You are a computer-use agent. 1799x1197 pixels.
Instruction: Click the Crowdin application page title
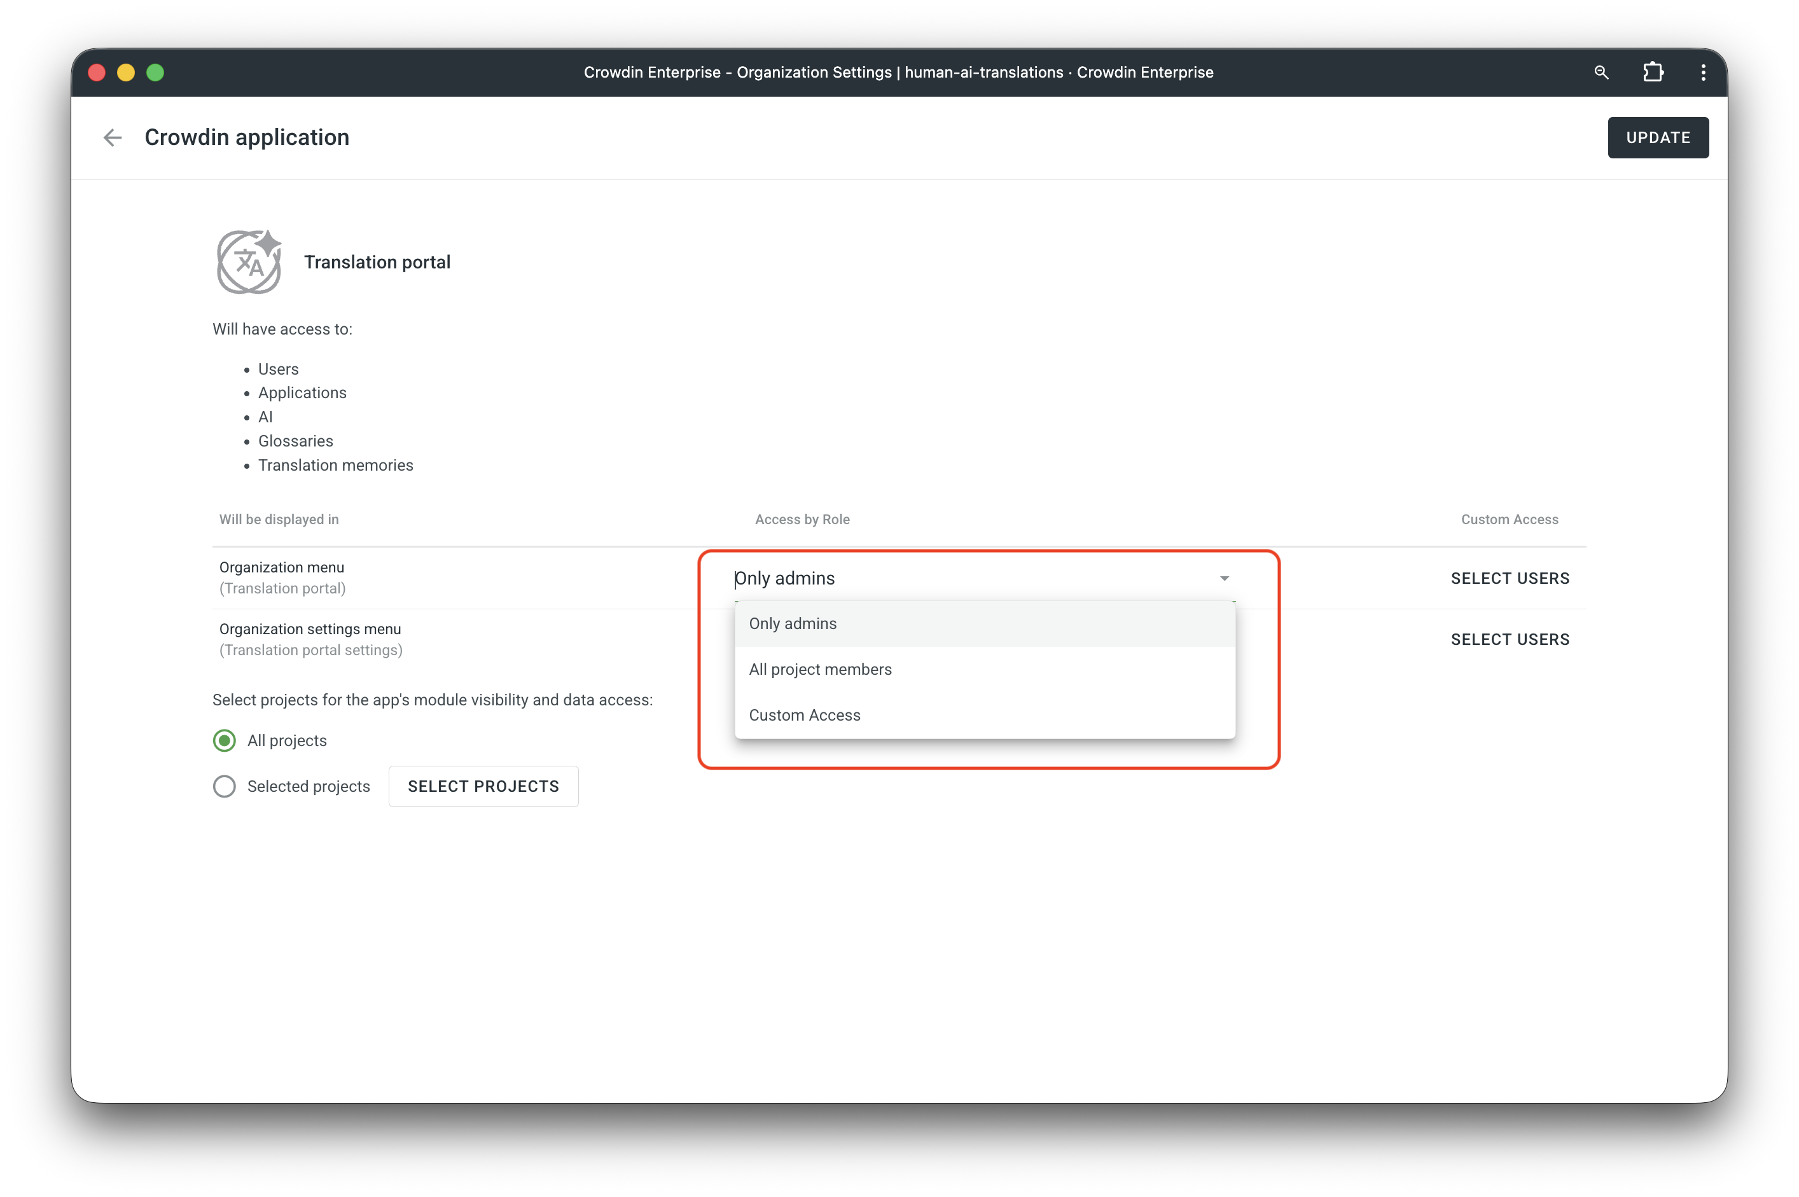pyautogui.click(x=247, y=137)
